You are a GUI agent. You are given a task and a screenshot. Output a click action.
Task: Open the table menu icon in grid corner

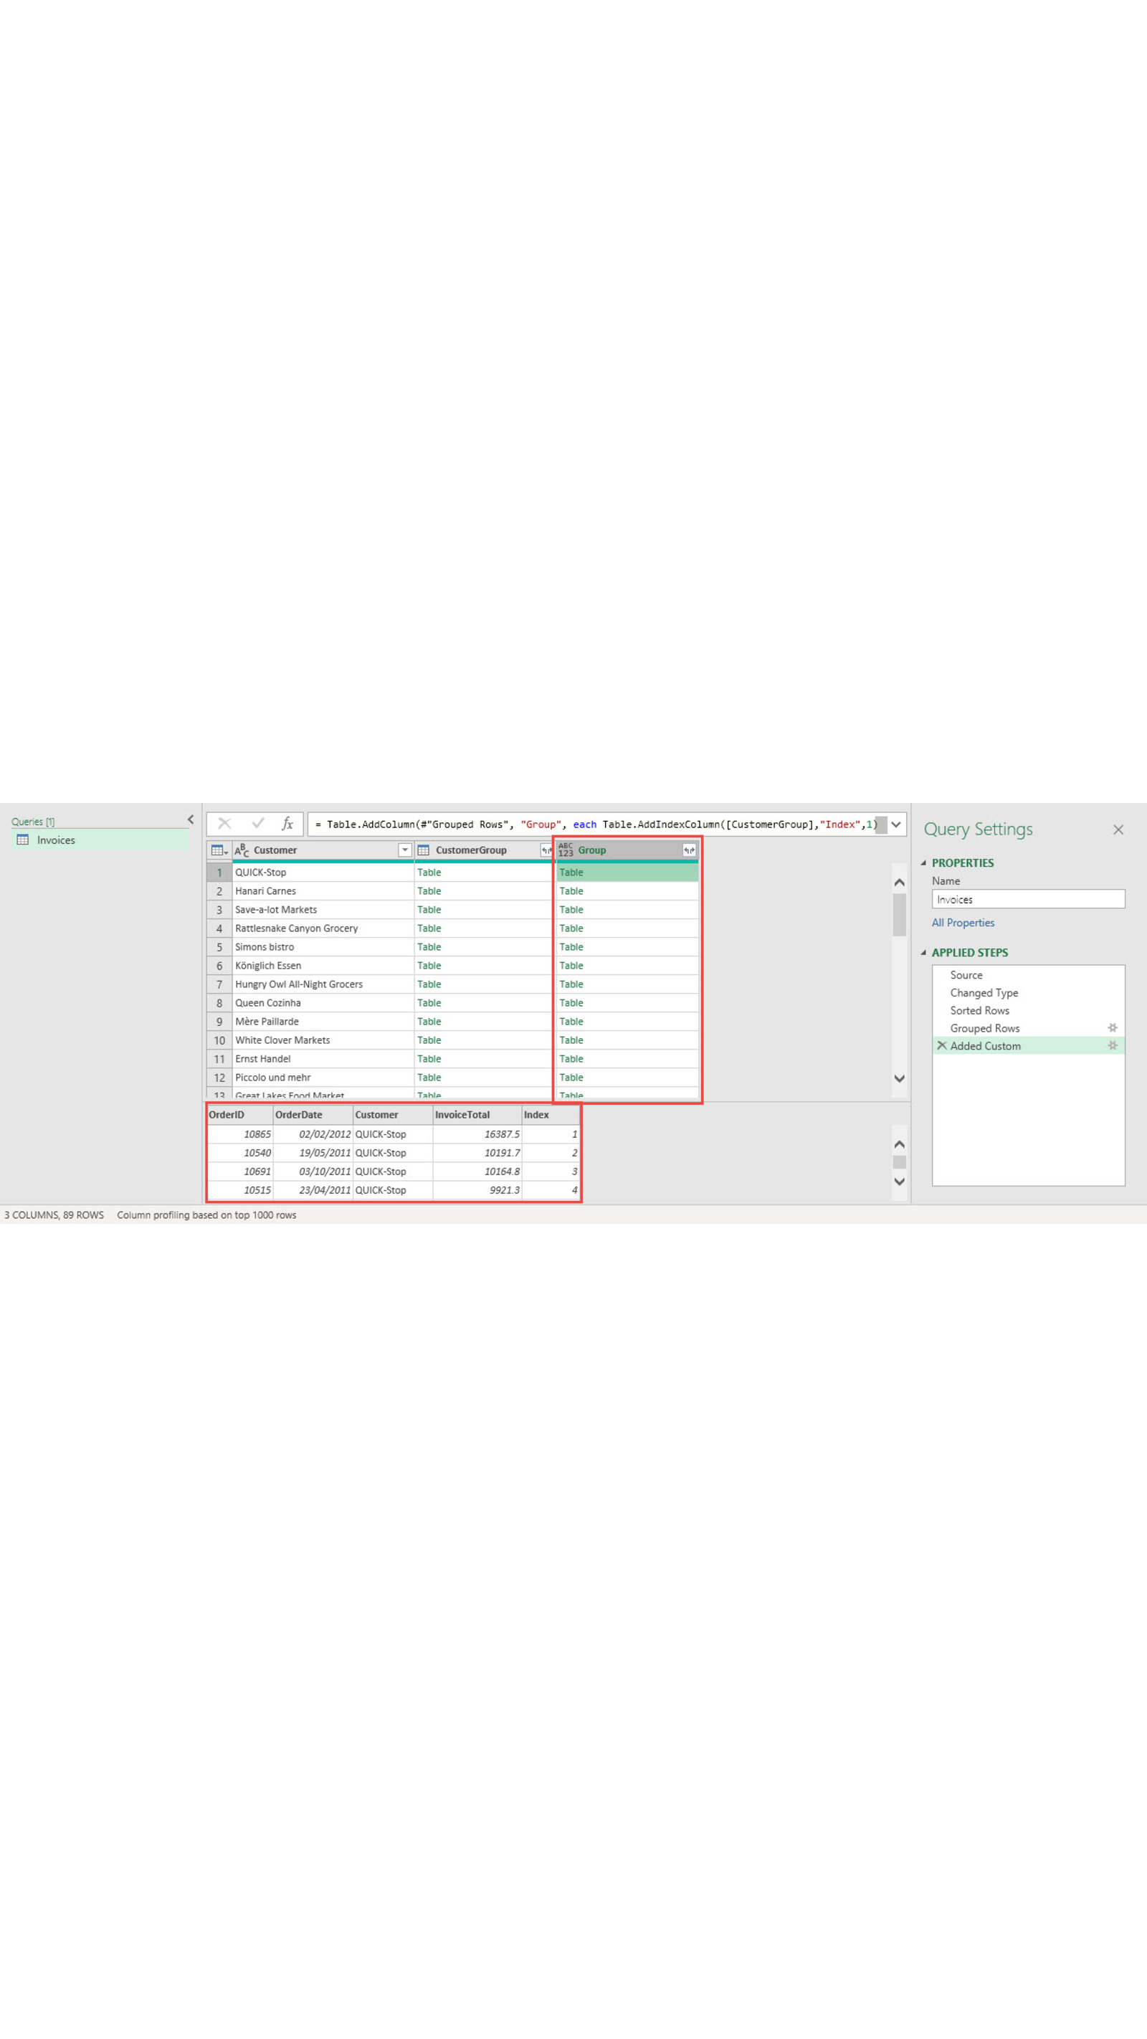pyautogui.click(x=219, y=850)
